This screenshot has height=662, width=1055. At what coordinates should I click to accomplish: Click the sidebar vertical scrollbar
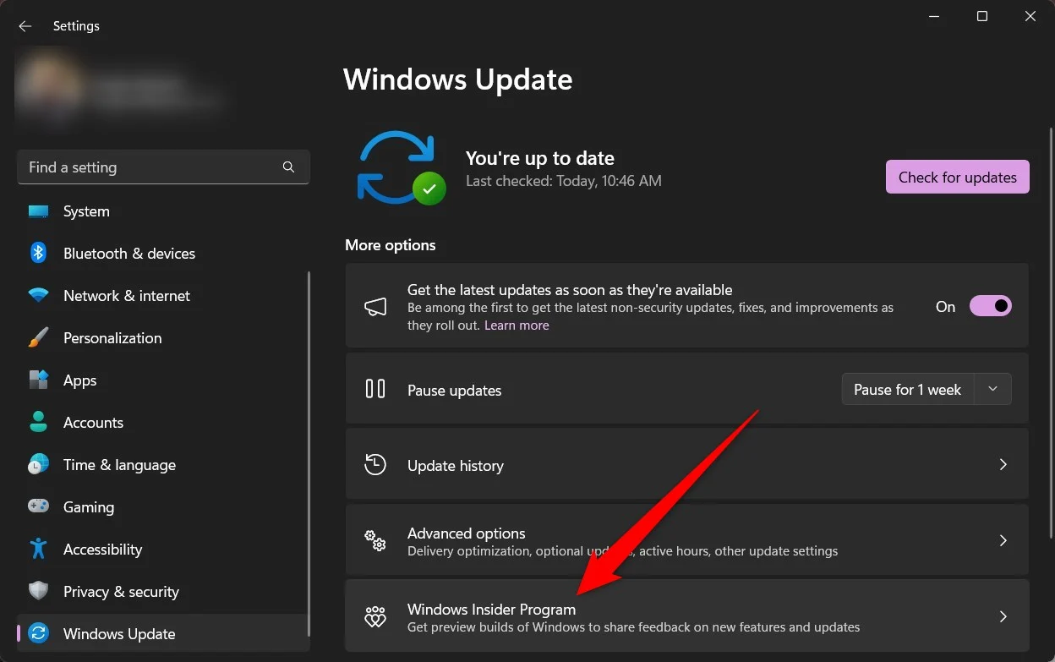tap(308, 452)
